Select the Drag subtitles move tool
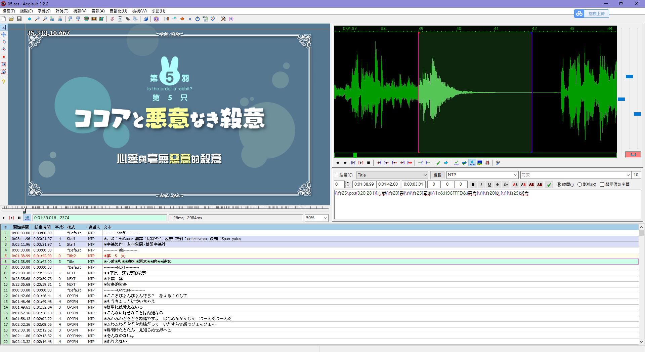 point(4,35)
